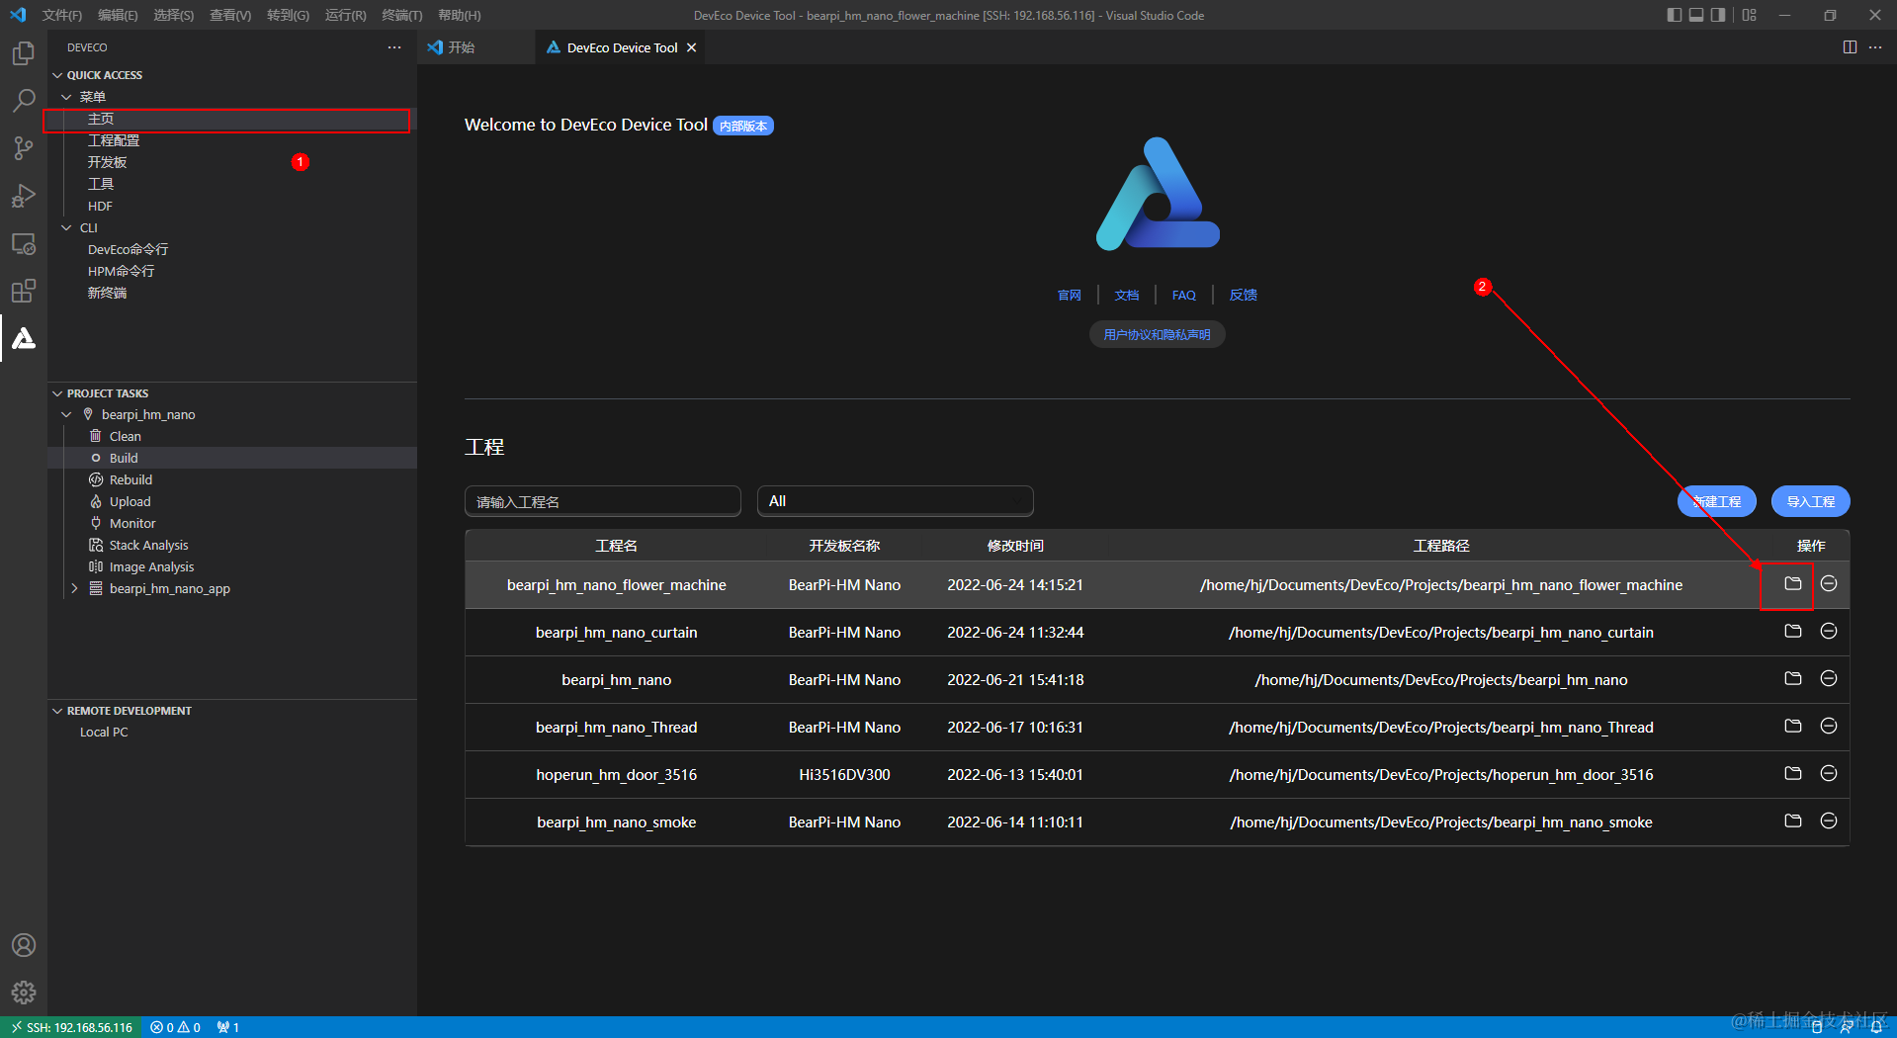Image resolution: width=1897 pixels, height=1038 pixels.
Task: Click the 新建工程 button
Action: [1717, 501]
